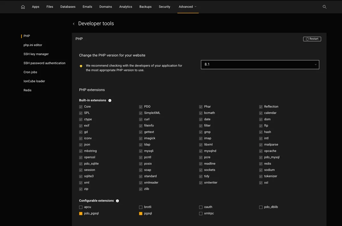Screen dimensions: 342x226
Task: Open SSH key manager
Action: pos(36,54)
